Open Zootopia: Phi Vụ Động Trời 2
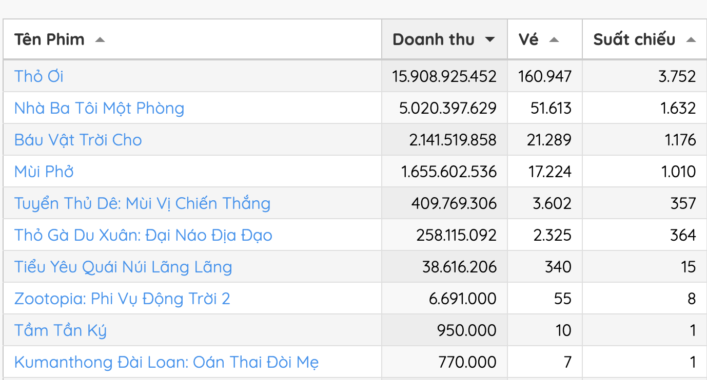Screen dimensions: 707x380 (122, 299)
